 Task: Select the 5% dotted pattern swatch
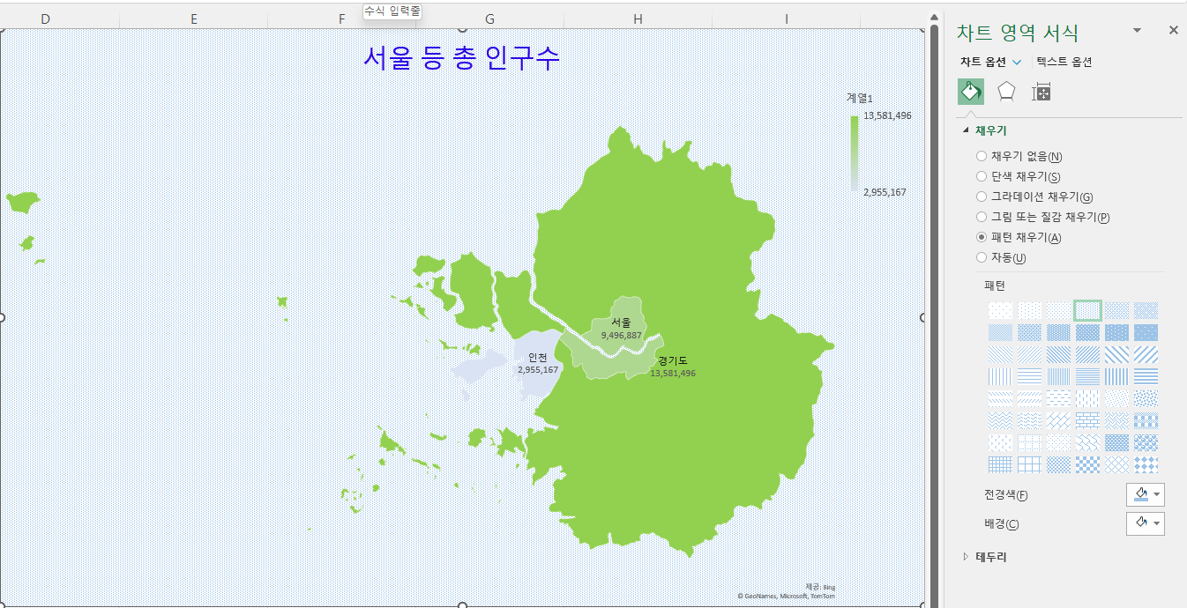1001,310
